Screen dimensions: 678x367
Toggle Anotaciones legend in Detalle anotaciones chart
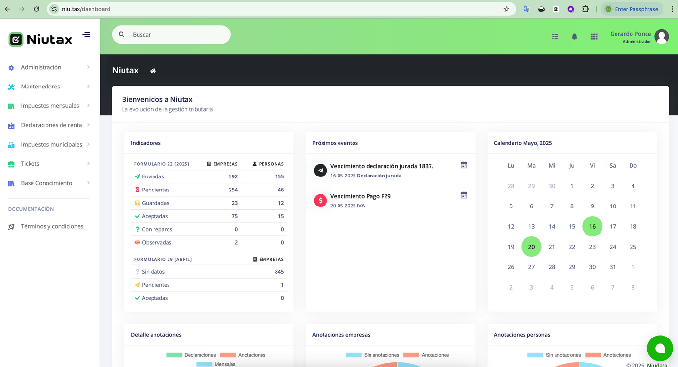(x=243, y=355)
